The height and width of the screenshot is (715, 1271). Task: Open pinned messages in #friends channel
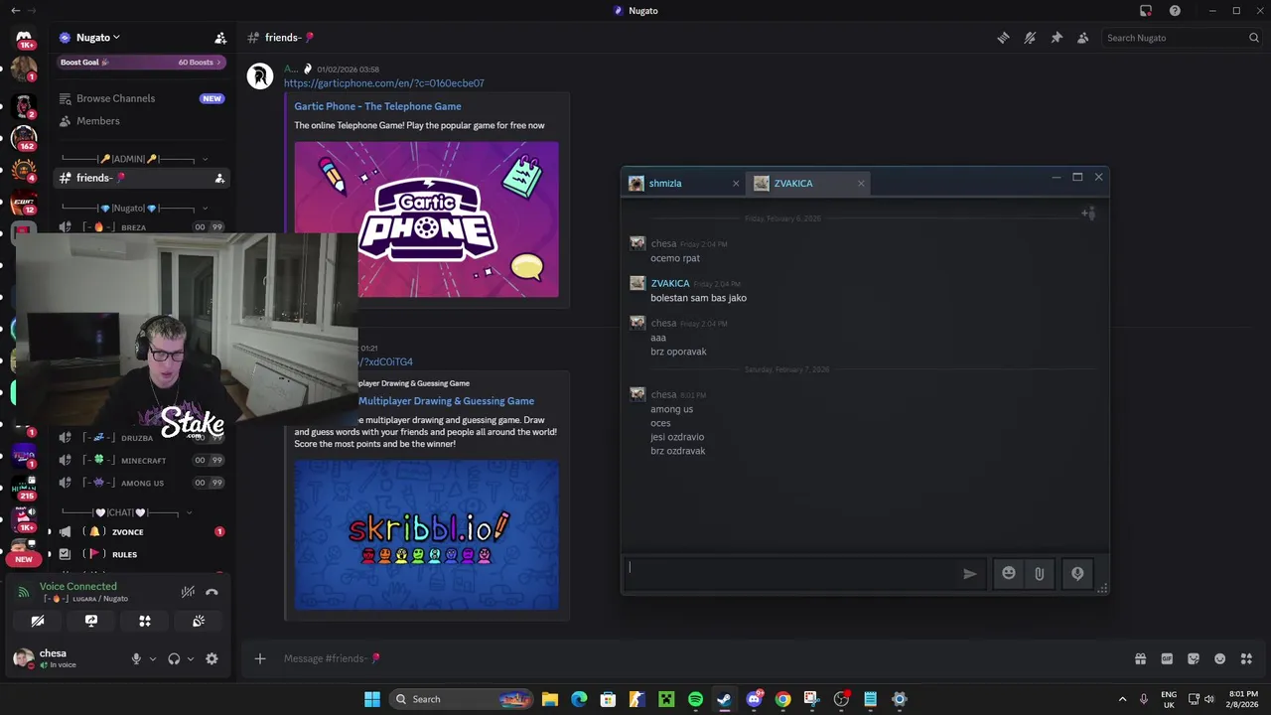1057,38
